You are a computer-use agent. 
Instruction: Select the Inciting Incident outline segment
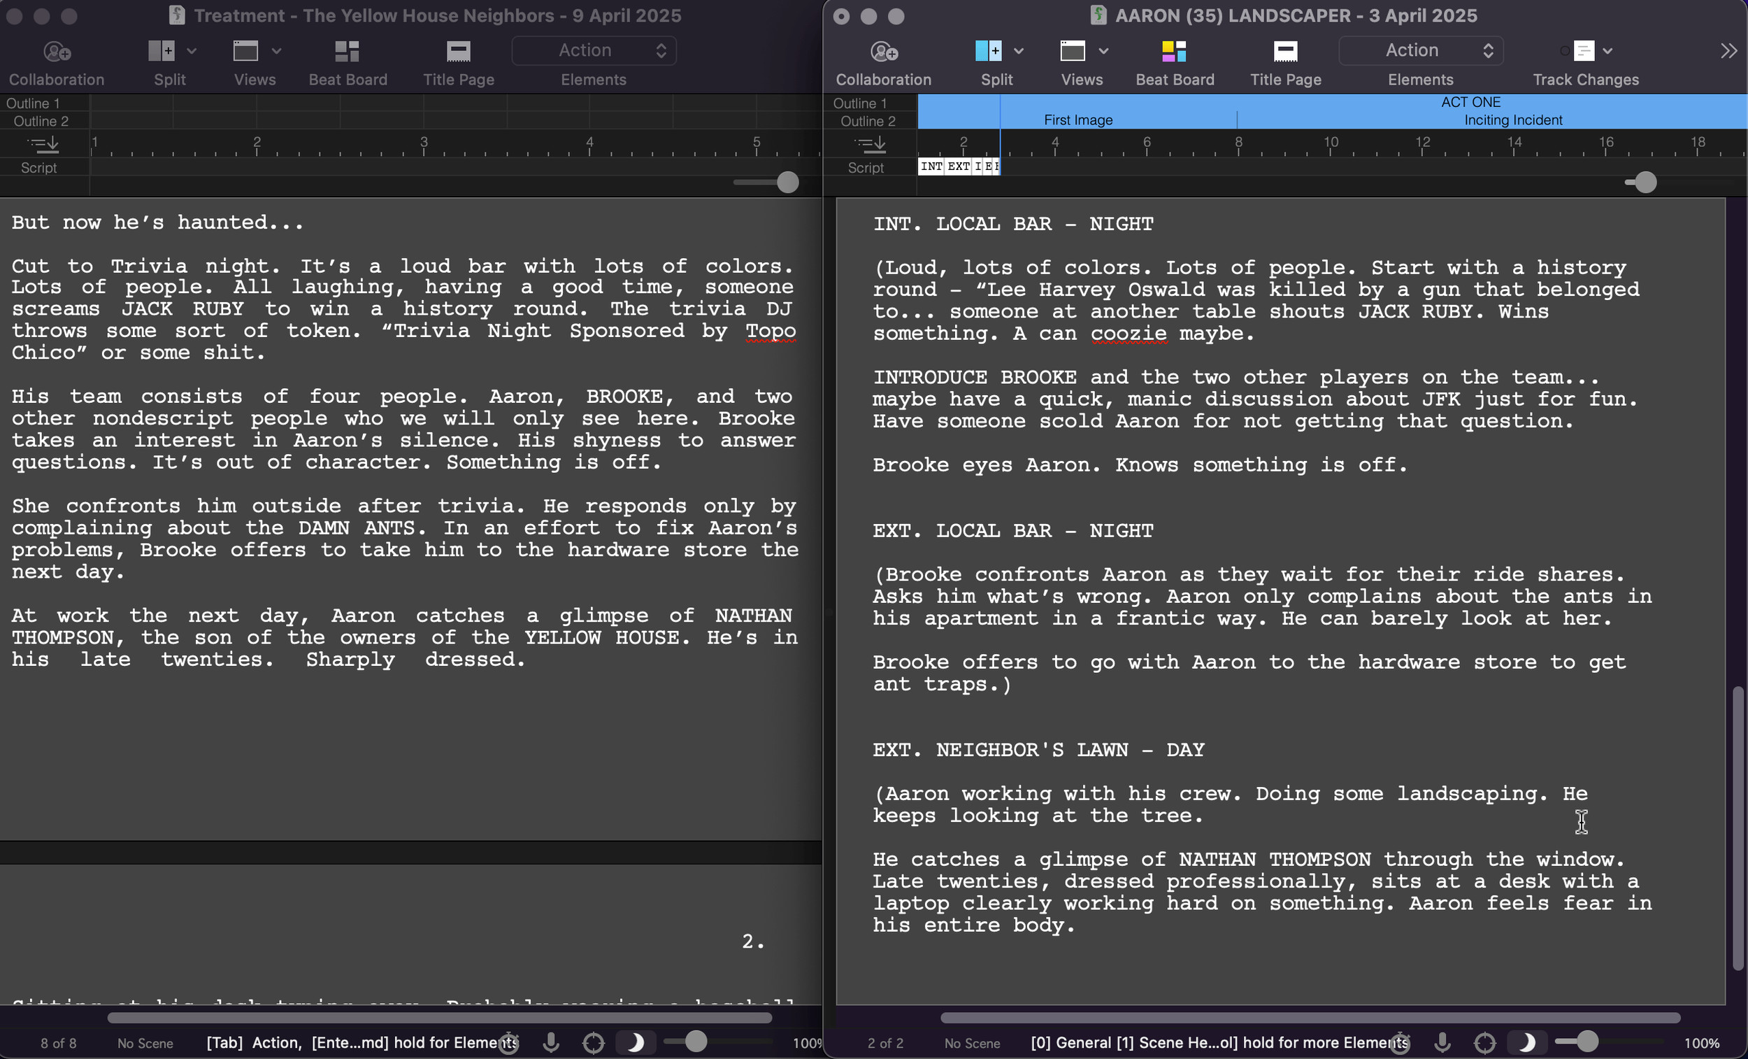(1512, 120)
